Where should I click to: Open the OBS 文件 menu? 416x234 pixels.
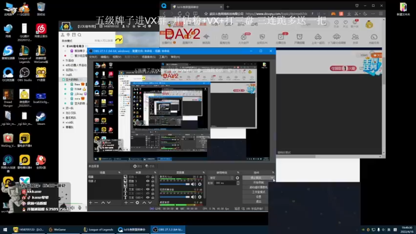(x=93, y=57)
